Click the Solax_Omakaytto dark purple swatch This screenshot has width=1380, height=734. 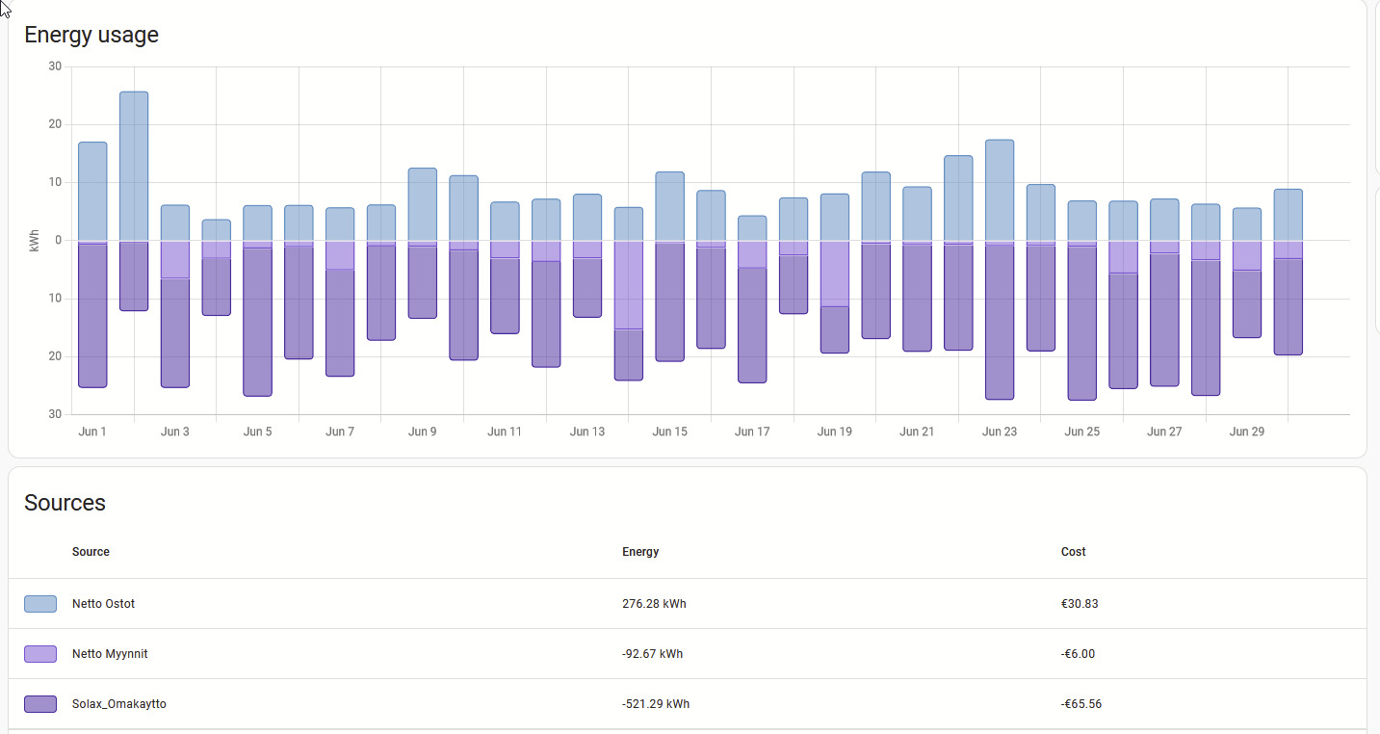40,704
